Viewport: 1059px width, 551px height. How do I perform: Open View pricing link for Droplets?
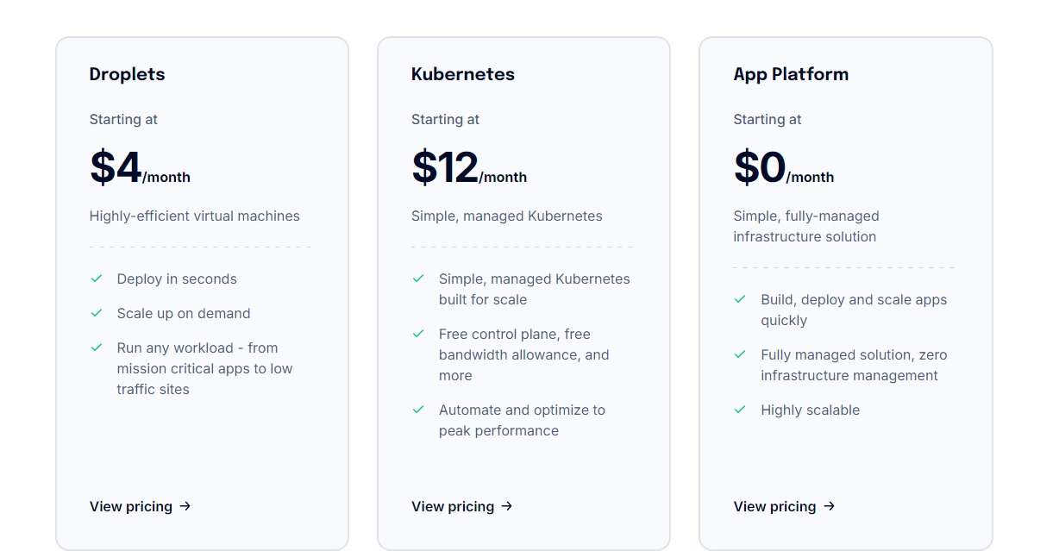pyautogui.click(x=141, y=506)
